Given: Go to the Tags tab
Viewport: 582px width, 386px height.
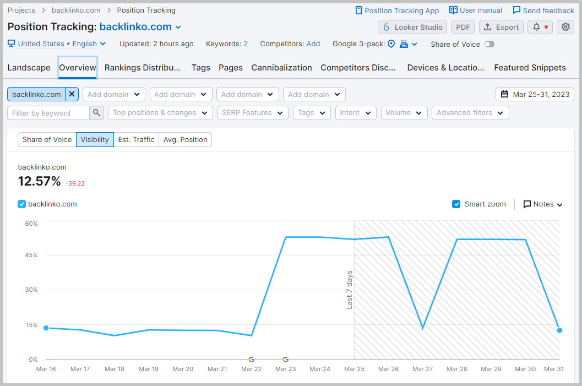Looking at the screenshot, I should pos(201,68).
